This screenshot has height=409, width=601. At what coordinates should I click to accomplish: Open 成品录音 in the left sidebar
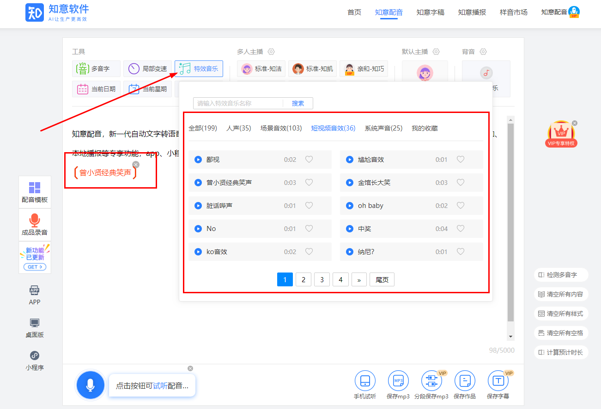pyautogui.click(x=35, y=225)
